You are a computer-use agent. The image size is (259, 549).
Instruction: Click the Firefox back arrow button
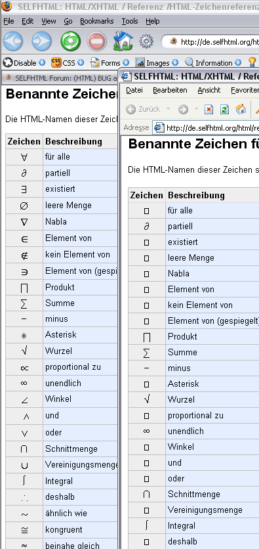click(x=13, y=41)
